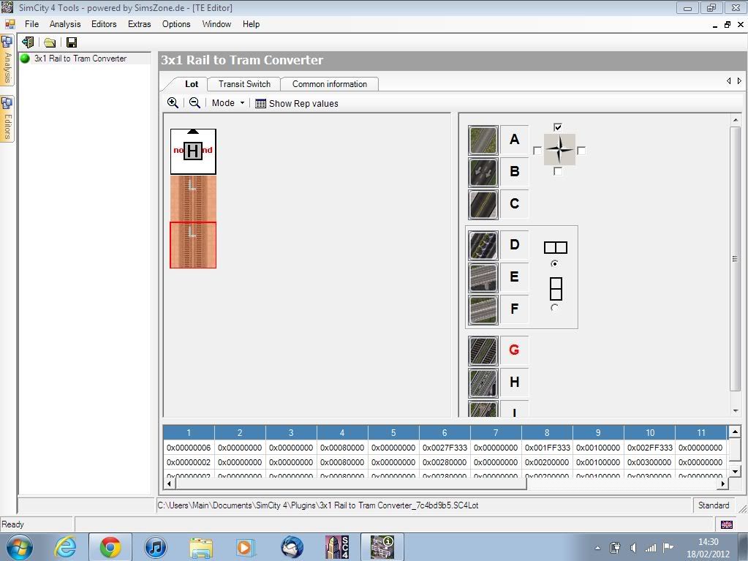Select the network tile thumbnail beside letter D
748x561 pixels.
[x=483, y=246]
